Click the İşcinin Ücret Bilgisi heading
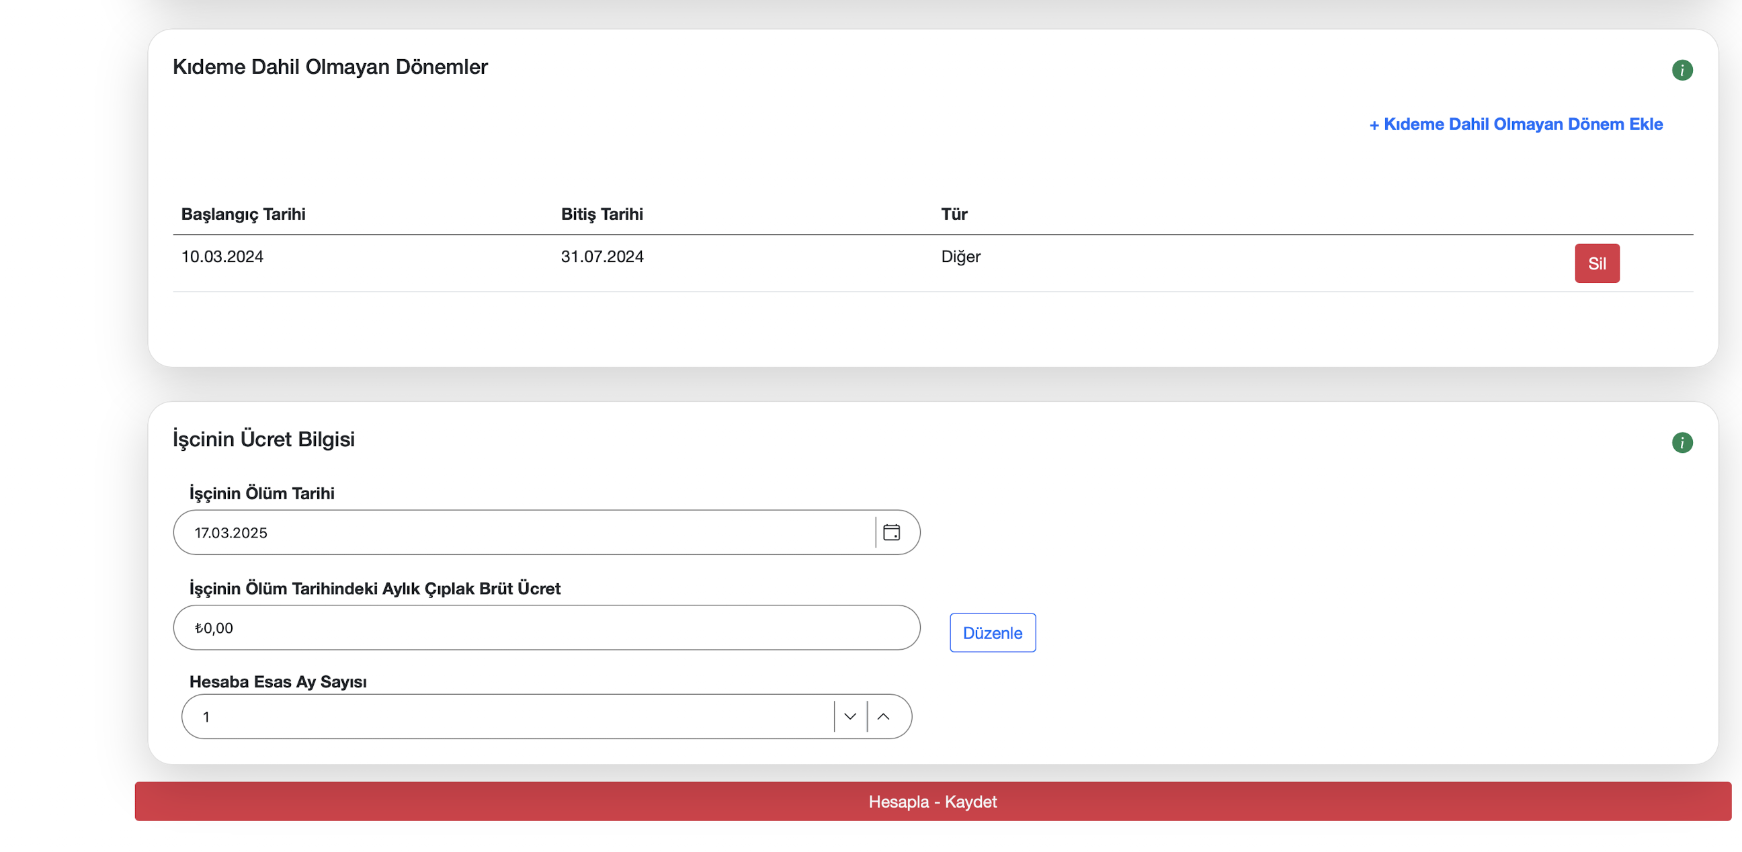This screenshot has height=852, width=1742. click(263, 439)
